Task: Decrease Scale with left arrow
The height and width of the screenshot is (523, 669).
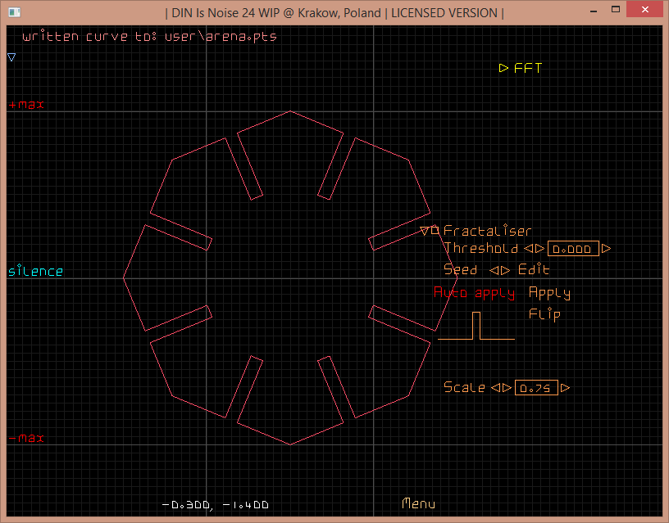Action: [495, 388]
